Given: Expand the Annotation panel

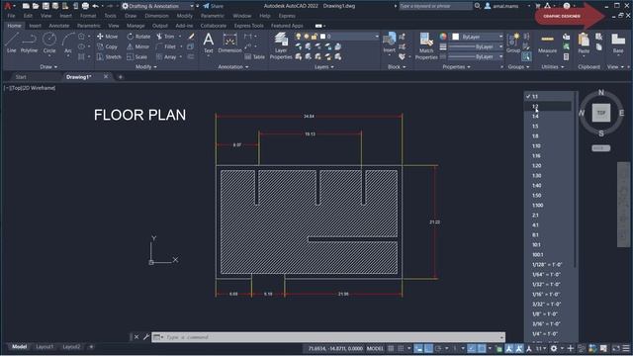Looking at the screenshot, I should [233, 67].
